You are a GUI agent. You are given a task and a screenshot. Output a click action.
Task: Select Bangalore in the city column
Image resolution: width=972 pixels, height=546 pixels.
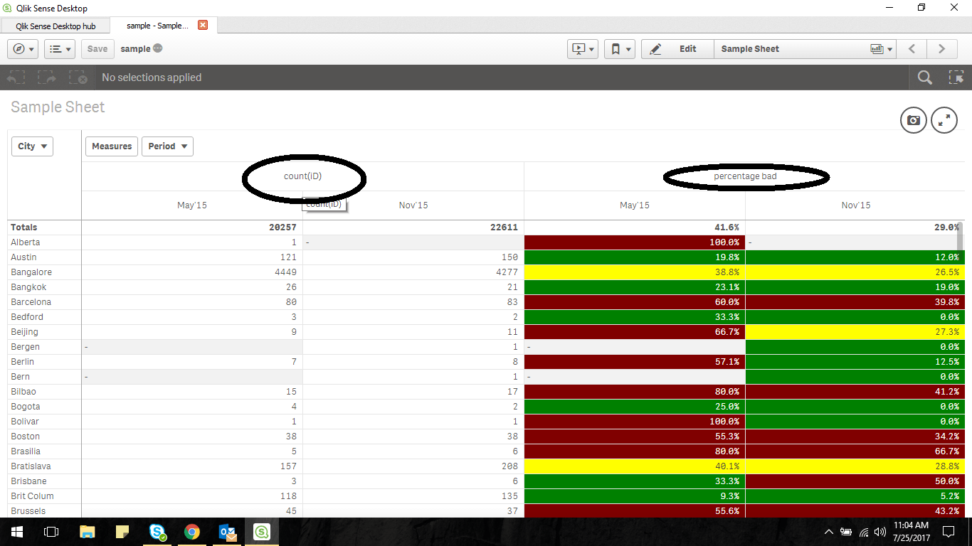(31, 272)
